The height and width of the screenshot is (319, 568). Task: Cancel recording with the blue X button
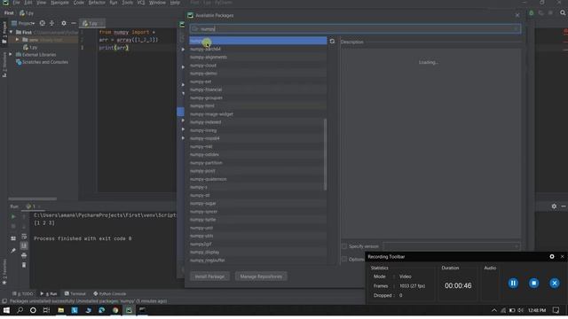coord(554,284)
